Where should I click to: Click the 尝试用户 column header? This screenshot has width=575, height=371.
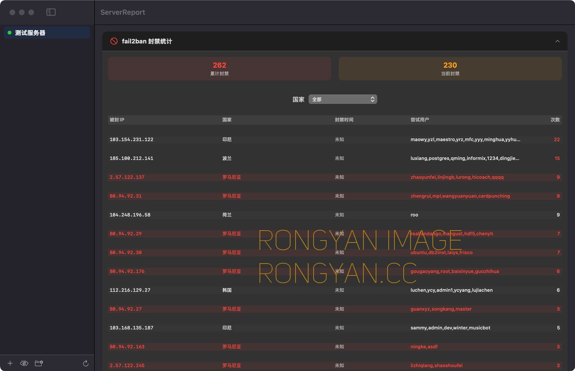420,120
